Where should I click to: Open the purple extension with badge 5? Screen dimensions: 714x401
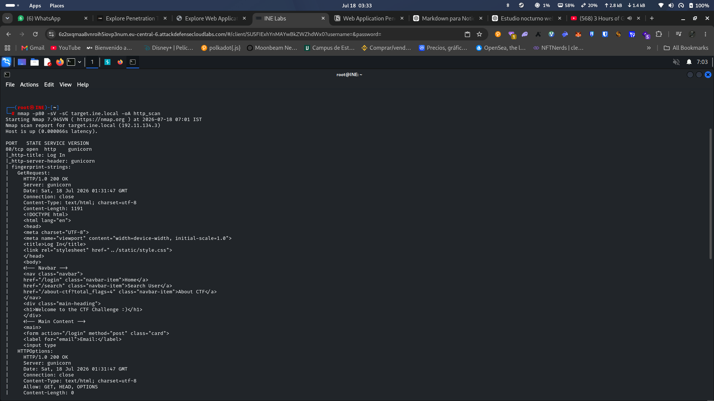click(x=646, y=35)
